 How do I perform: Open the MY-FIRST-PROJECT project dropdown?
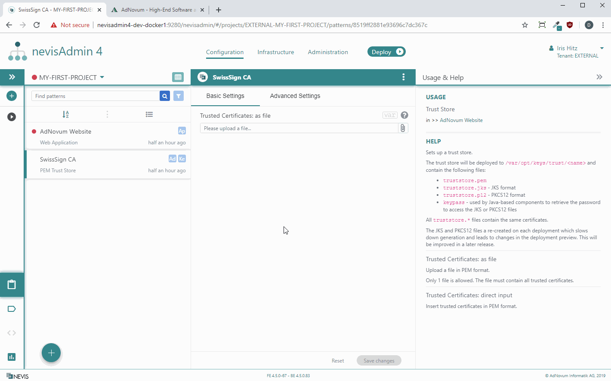pyautogui.click(x=68, y=77)
